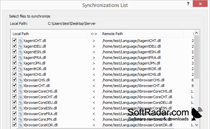Toggle the XbrowserCHT.dll checkbox

[x=14, y=85]
